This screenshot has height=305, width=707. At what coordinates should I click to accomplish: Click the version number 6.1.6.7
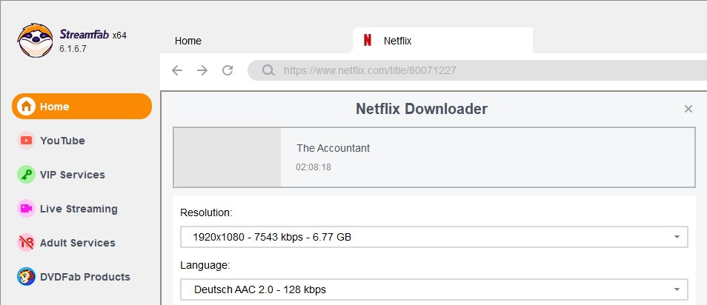[73, 49]
